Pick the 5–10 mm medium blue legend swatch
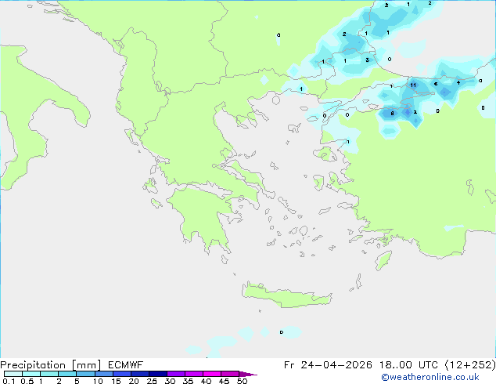The width and height of the screenshot is (496, 384). 85,374
